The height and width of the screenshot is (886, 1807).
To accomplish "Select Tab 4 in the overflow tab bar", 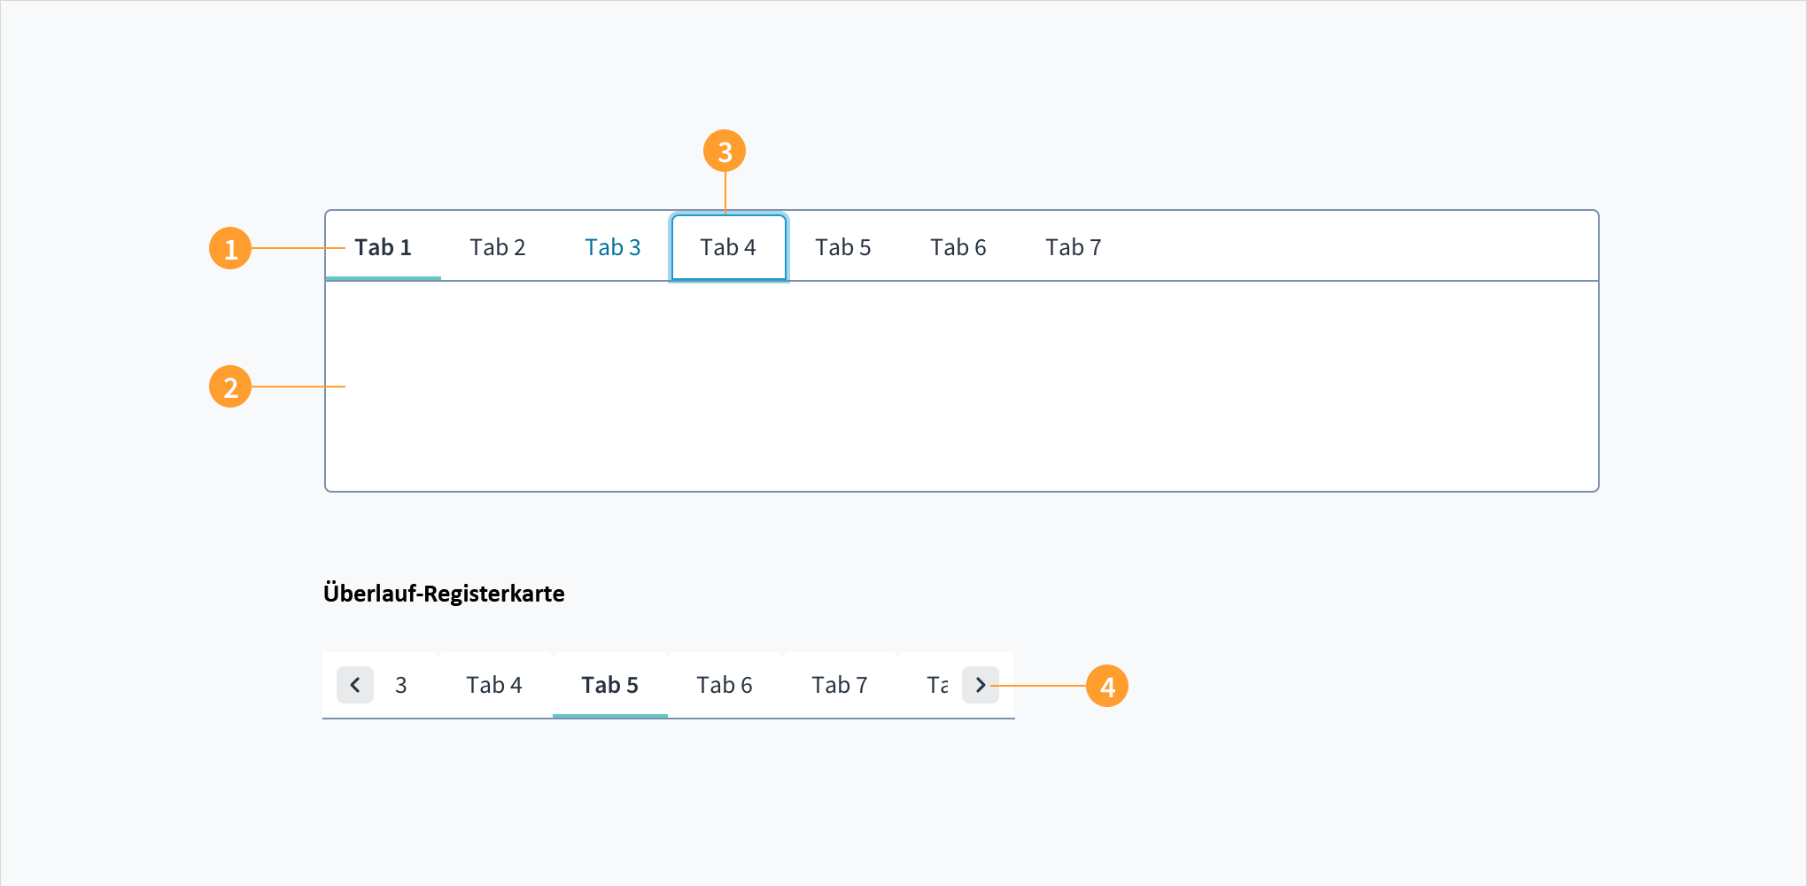I will 494,685.
